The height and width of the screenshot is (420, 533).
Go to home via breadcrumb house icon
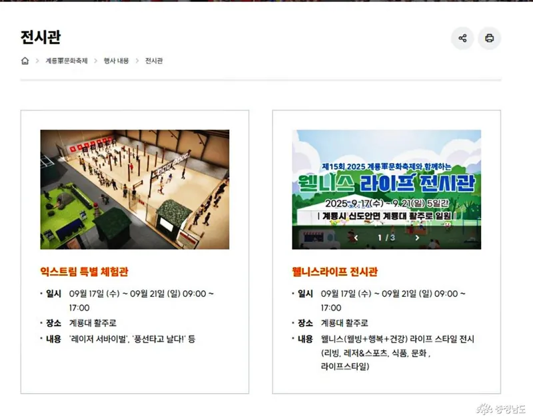(25, 61)
